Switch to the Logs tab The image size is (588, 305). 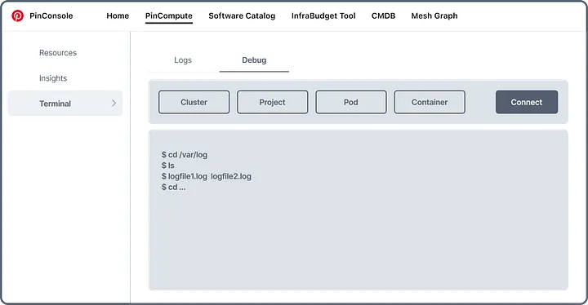[183, 60]
